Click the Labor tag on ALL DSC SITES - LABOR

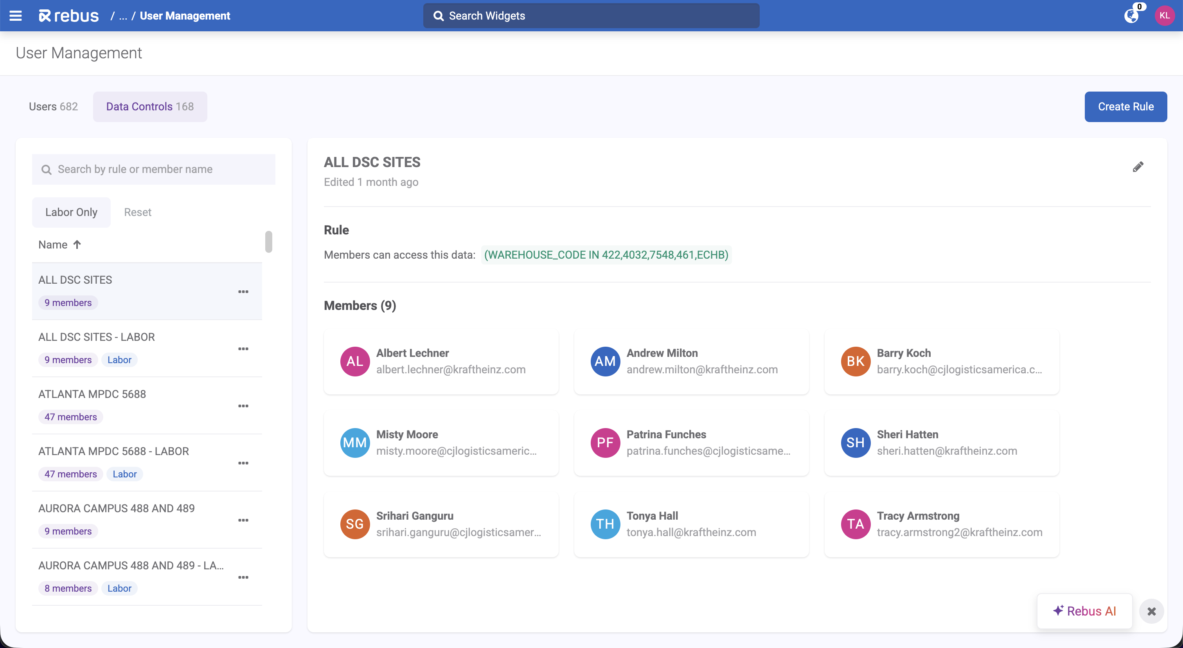[119, 360]
